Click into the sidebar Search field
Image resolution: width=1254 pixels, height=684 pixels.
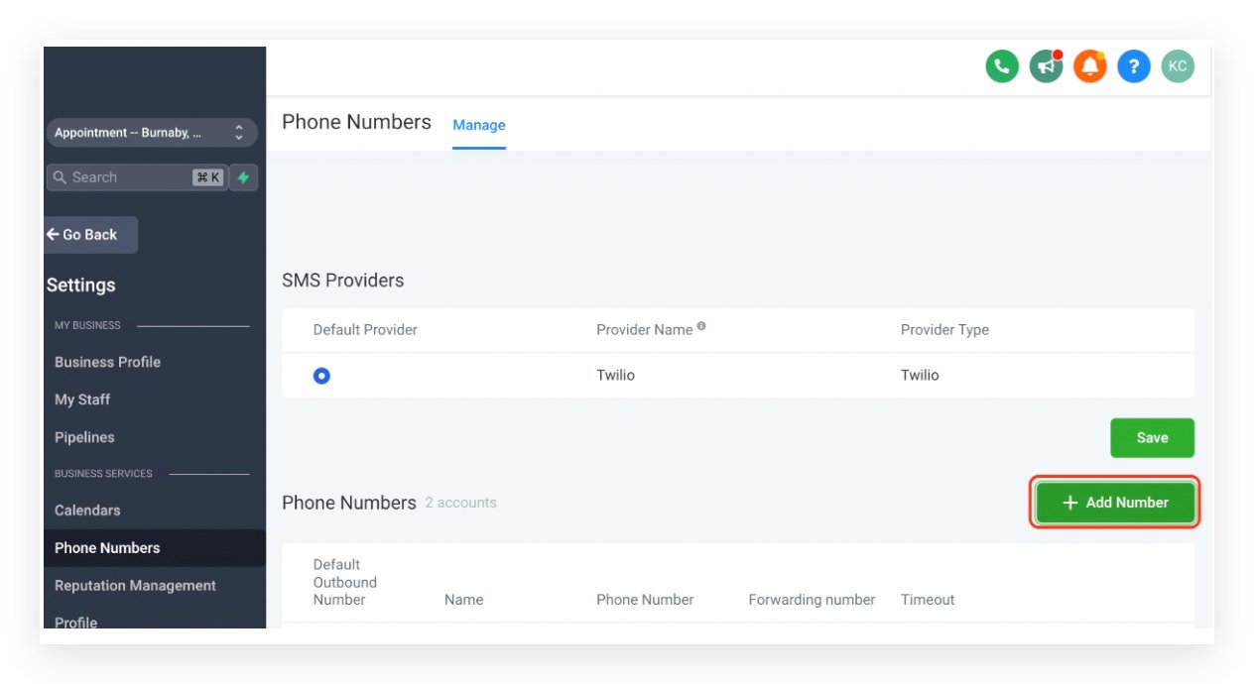pyautogui.click(x=124, y=177)
